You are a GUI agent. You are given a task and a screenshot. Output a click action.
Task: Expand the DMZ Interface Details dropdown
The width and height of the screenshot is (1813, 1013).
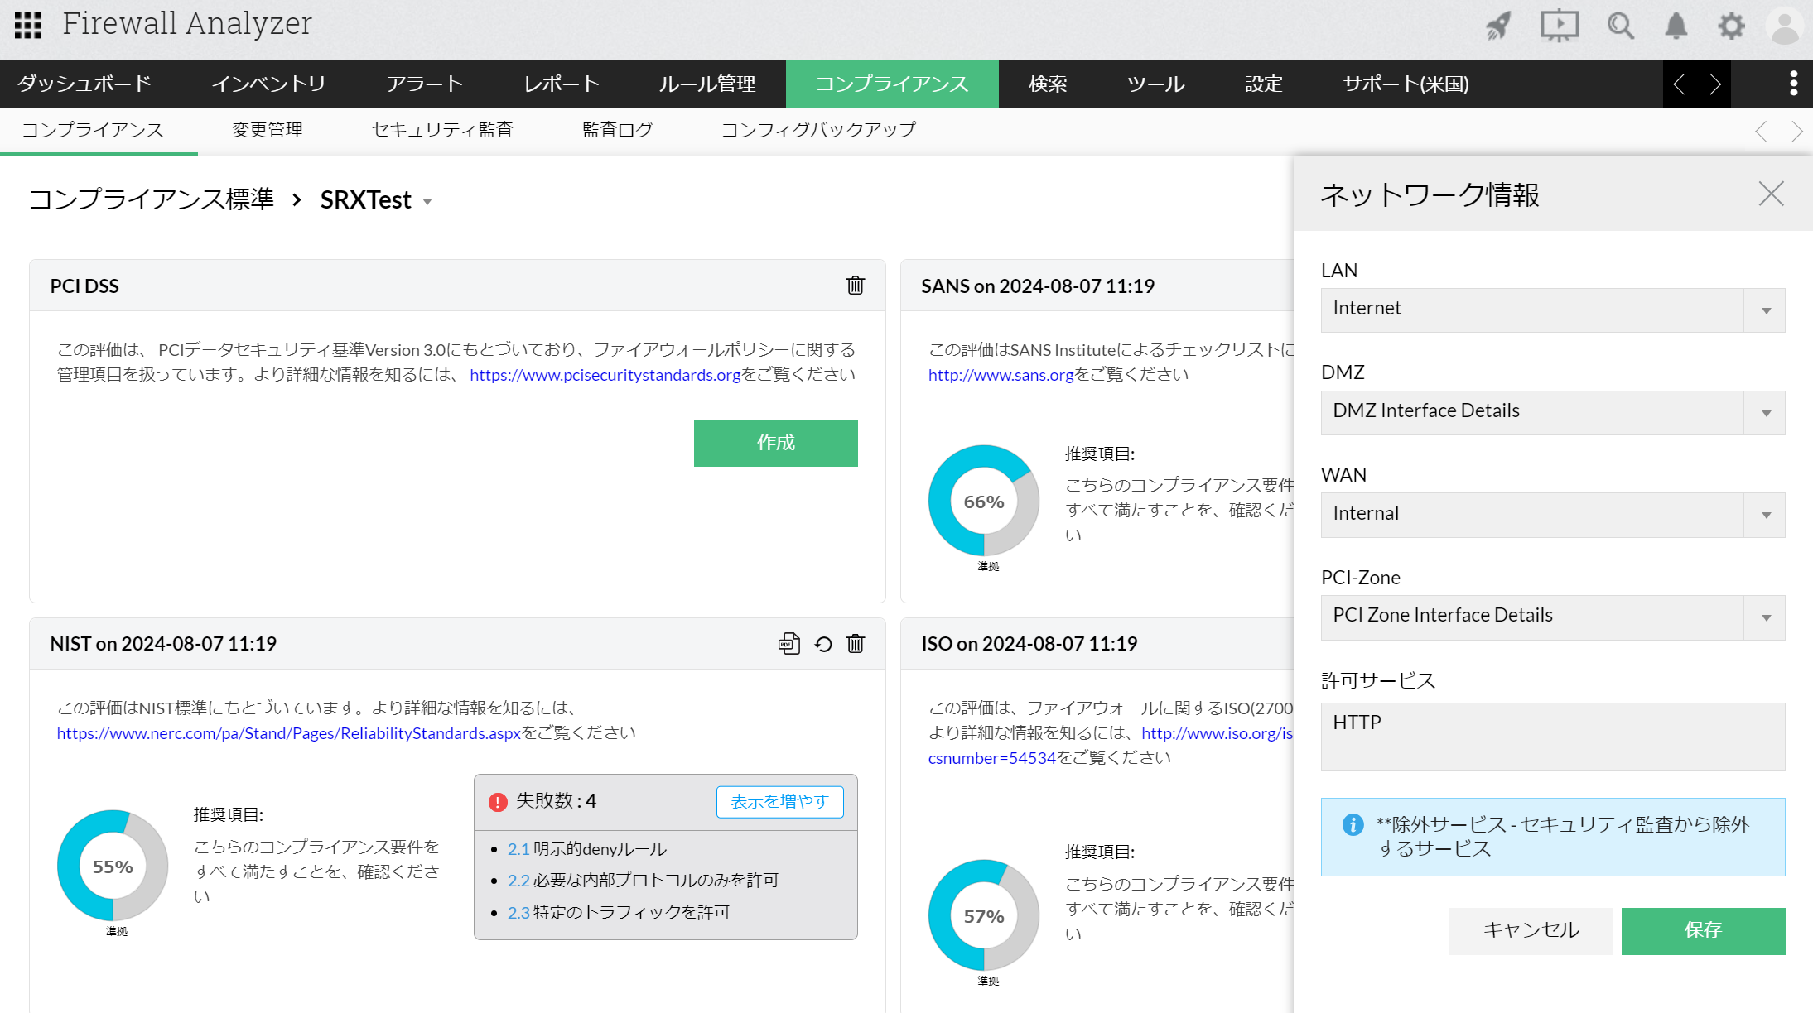[1552, 412]
